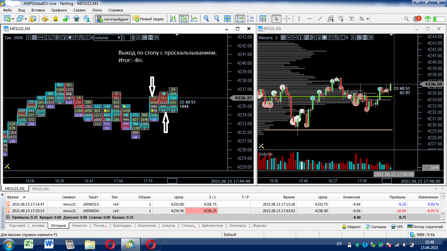Toggle the Algotrading (Алготрейдинг) button

[113, 19]
